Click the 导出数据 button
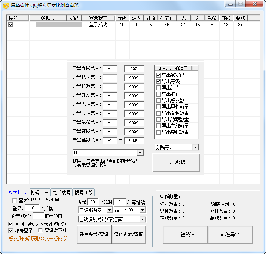The image size is (266, 254). point(176,162)
